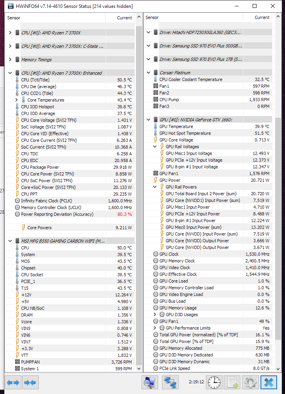Click chip icon beside Memory Timings
This screenshot has height=394, width=285.
(17, 60)
